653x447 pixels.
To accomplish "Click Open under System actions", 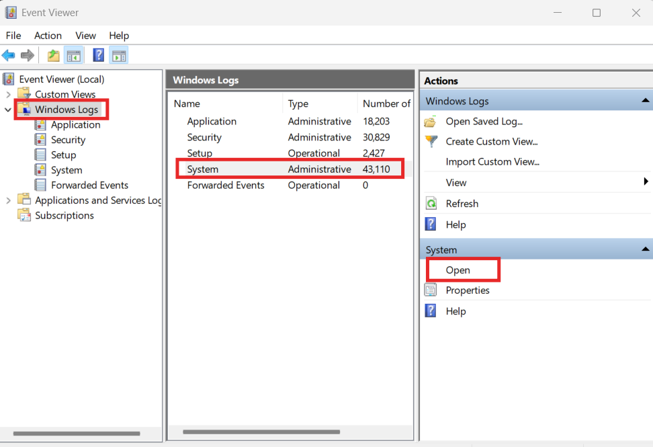I will click(x=458, y=270).
